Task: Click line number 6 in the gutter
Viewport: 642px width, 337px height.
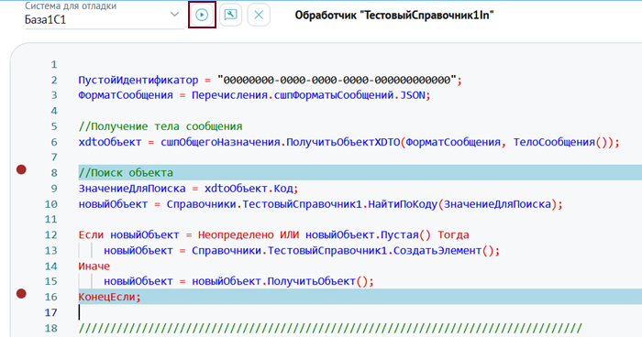Action: tap(54, 142)
